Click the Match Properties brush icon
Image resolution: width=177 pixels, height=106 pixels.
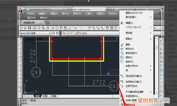[65, 28]
